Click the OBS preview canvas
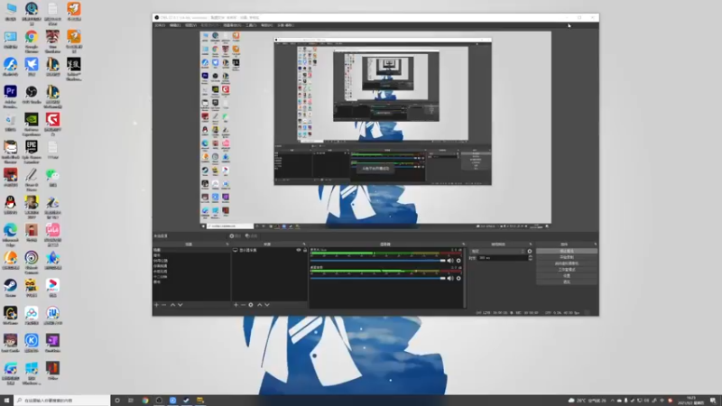Viewport: 722px width, 406px height. (375, 130)
